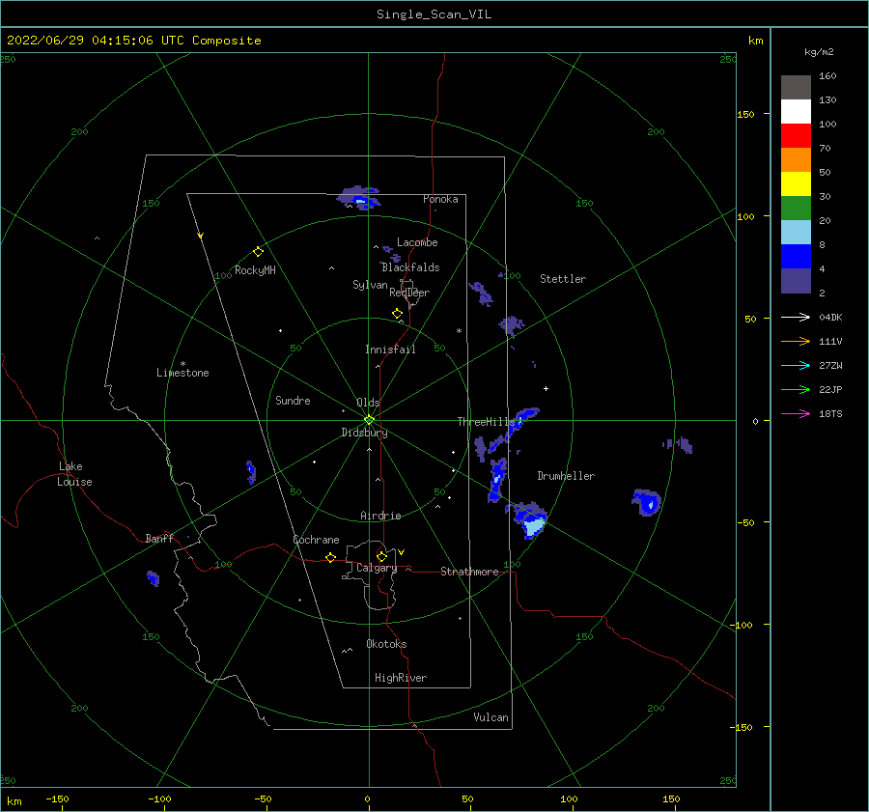869x812 pixels.
Task: Click the Okotoks town label
Action: (x=386, y=644)
